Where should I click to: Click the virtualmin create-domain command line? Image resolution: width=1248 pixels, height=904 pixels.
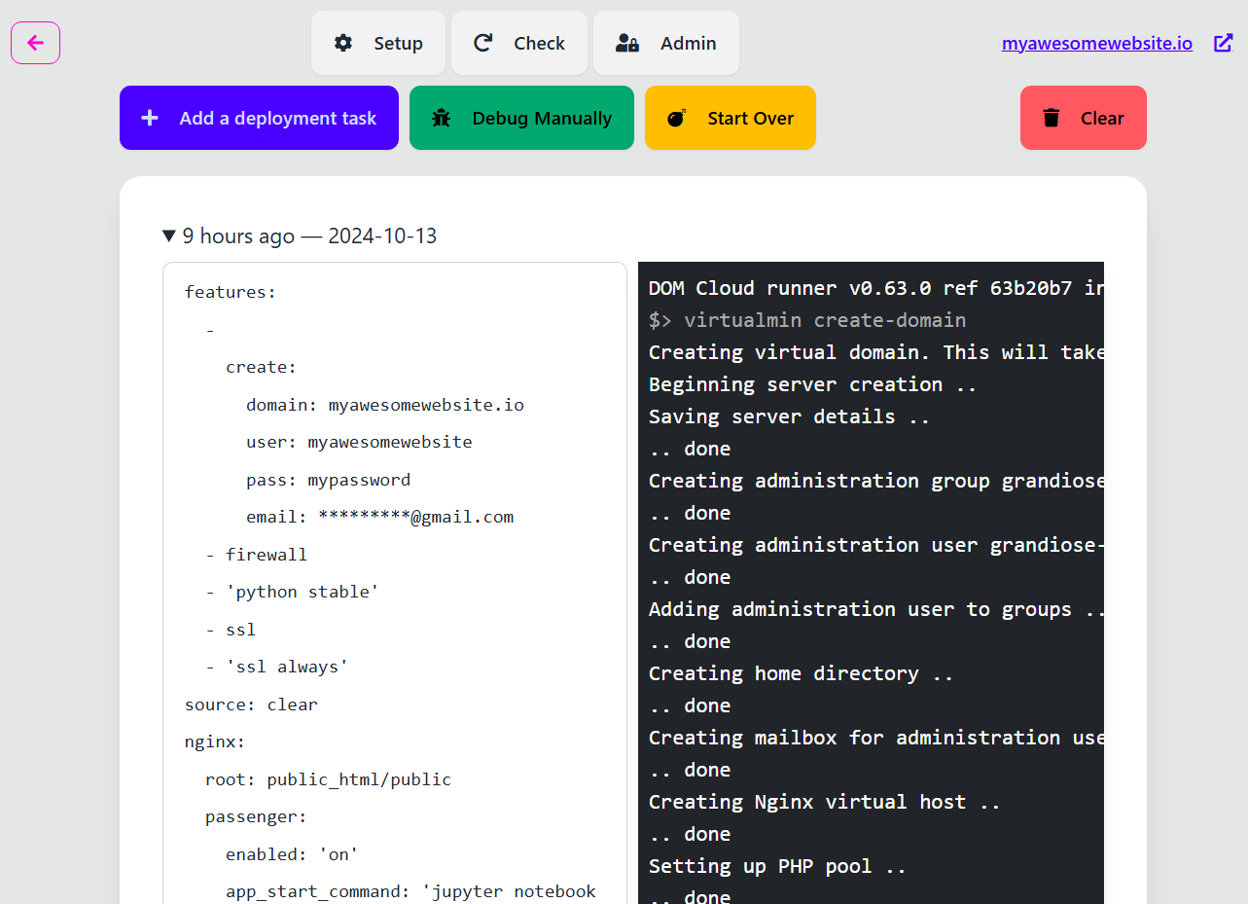[x=824, y=320]
